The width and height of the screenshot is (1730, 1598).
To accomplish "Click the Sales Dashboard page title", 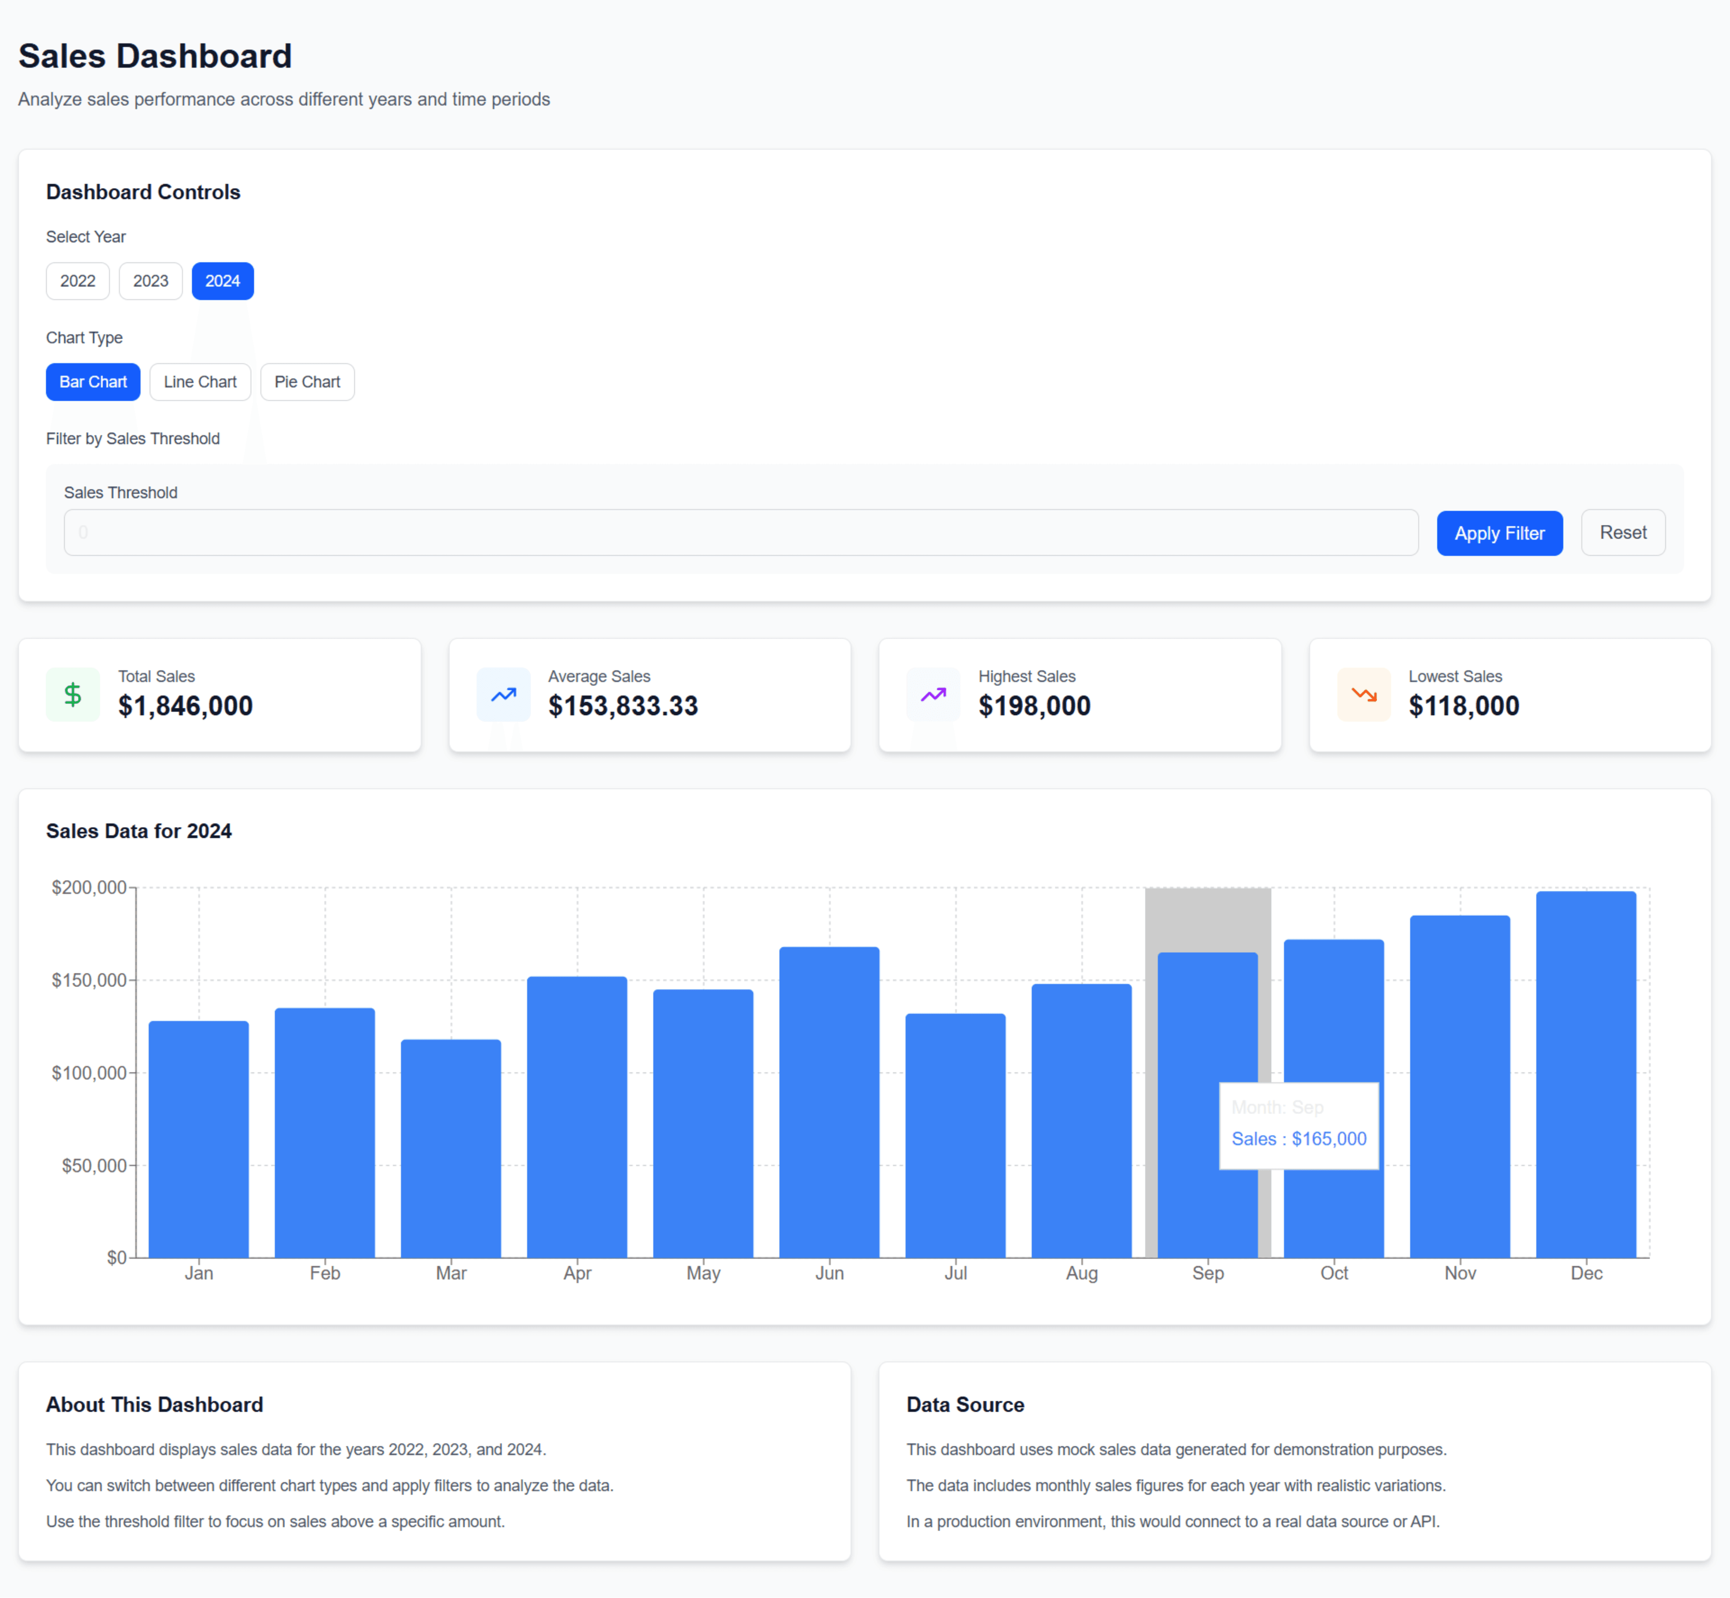I will (x=155, y=56).
